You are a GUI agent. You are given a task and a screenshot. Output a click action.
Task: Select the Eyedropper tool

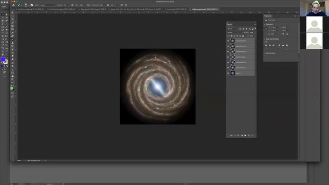[12, 33]
